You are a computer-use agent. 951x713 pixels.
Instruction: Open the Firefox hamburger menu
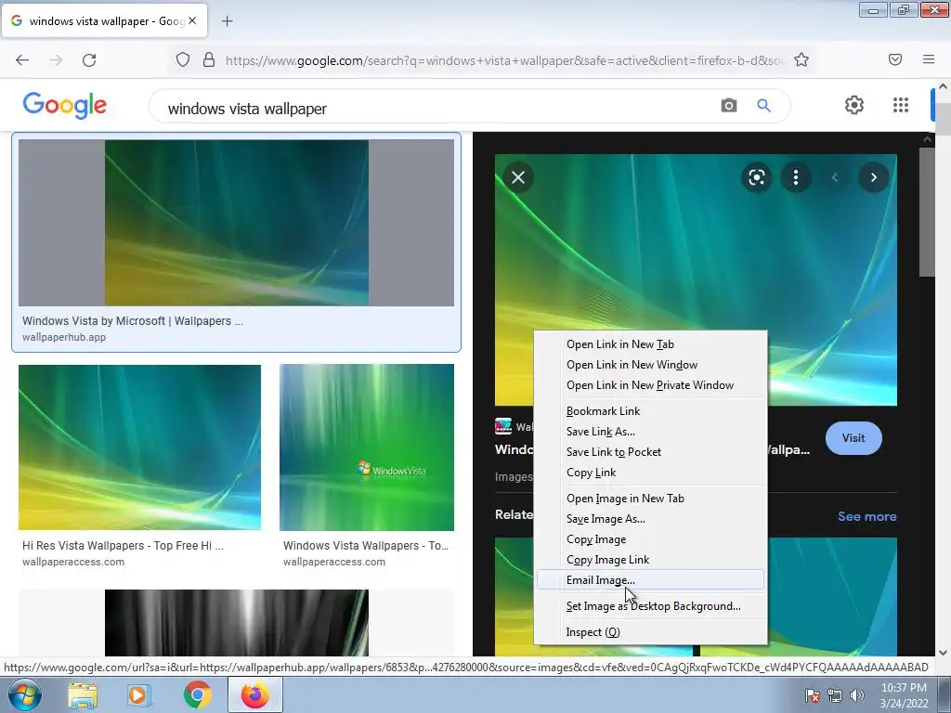(929, 59)
